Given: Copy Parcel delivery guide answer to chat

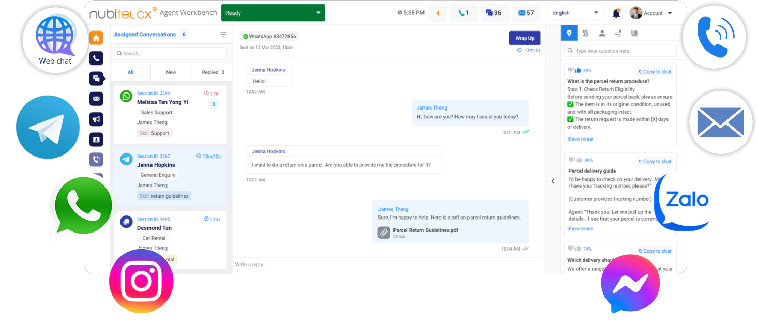Looking at the screenshot, I should coord(655,161).
